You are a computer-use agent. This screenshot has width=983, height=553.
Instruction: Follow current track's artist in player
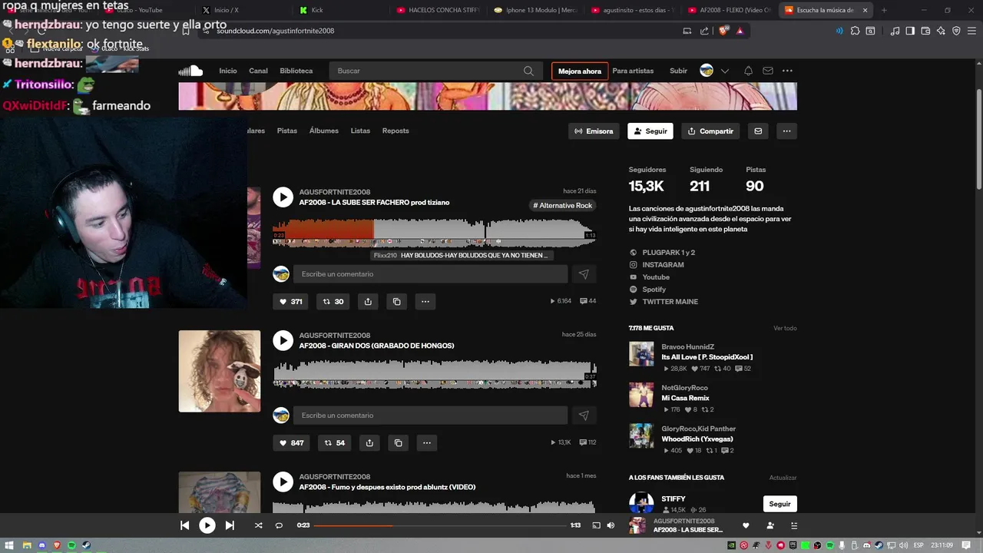pyautogui.click(x=770, y=525)
